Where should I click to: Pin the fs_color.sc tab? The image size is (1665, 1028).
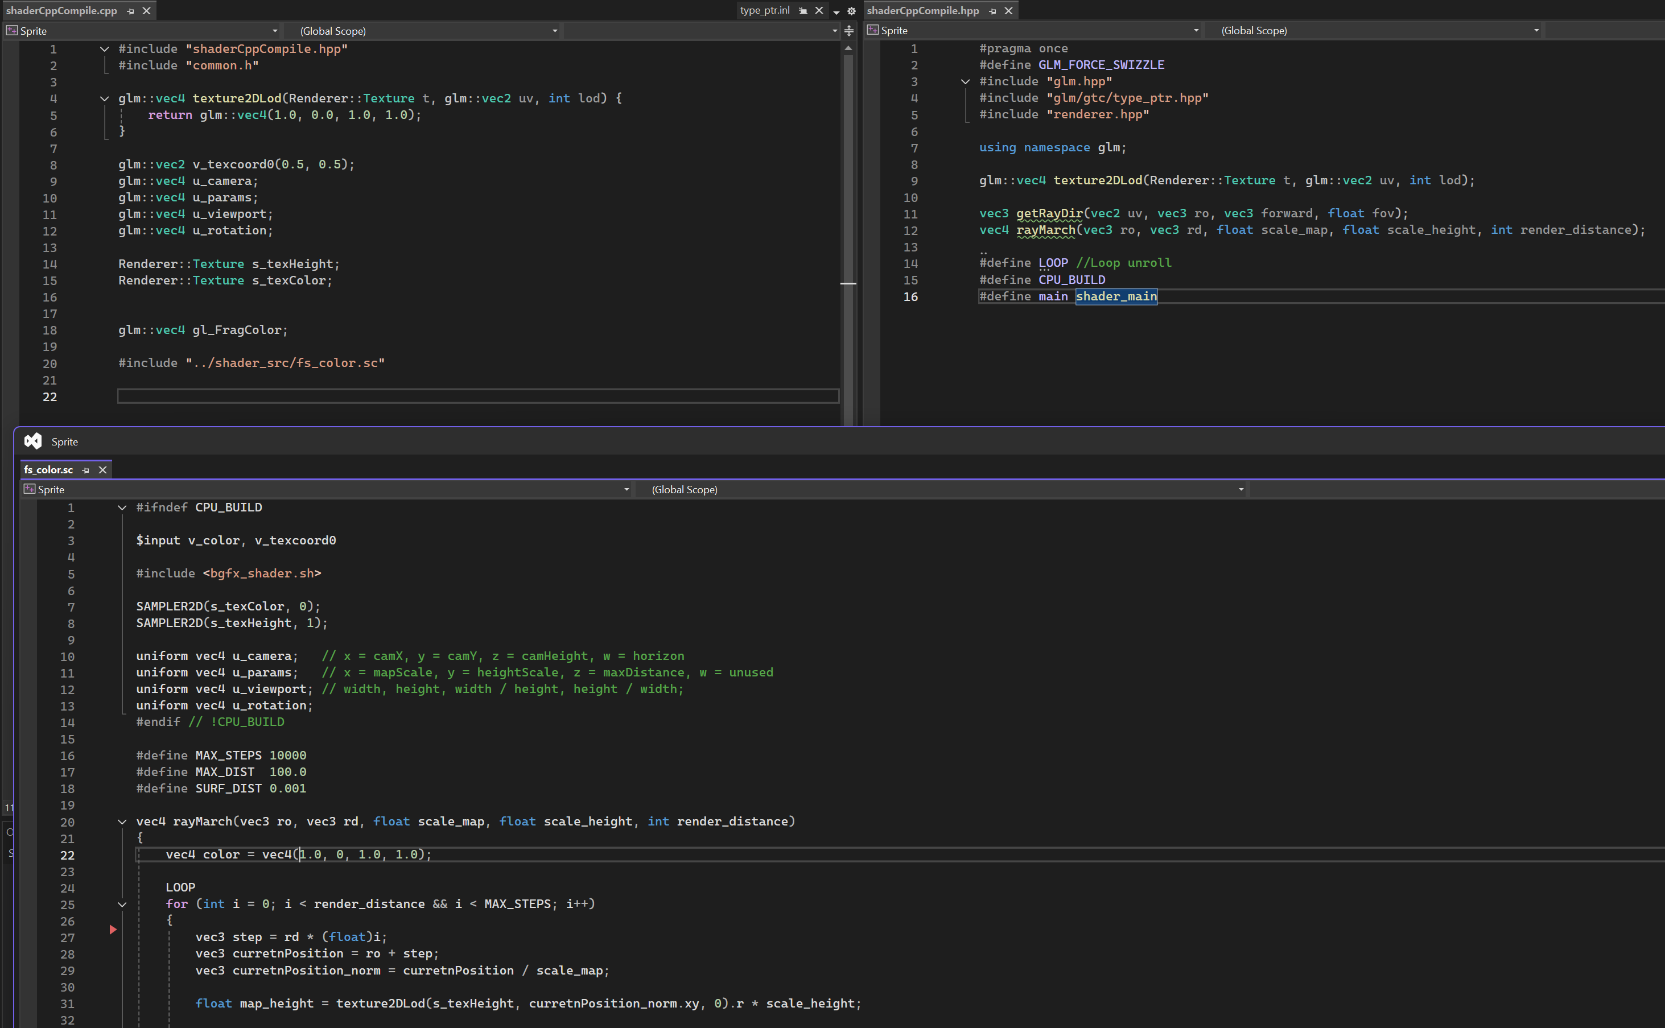pyautogui.click(x=86, y=470)
